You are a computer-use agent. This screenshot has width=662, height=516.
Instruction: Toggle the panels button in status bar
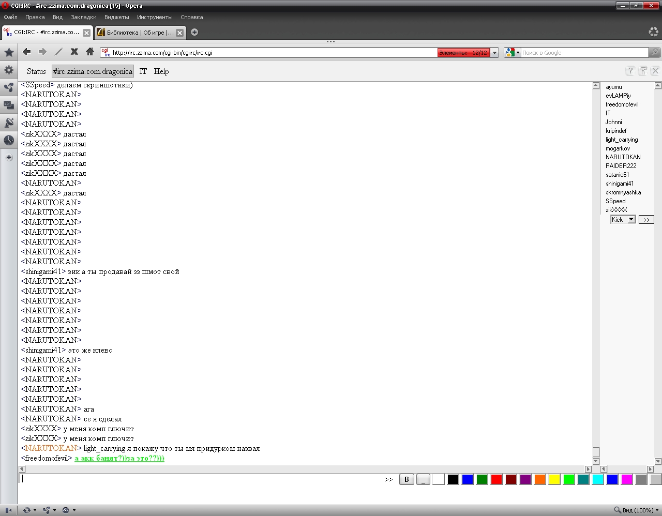point(8,510)
